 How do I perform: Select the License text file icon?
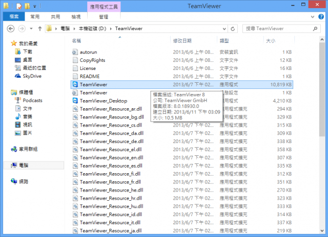[x=75, y=68]
